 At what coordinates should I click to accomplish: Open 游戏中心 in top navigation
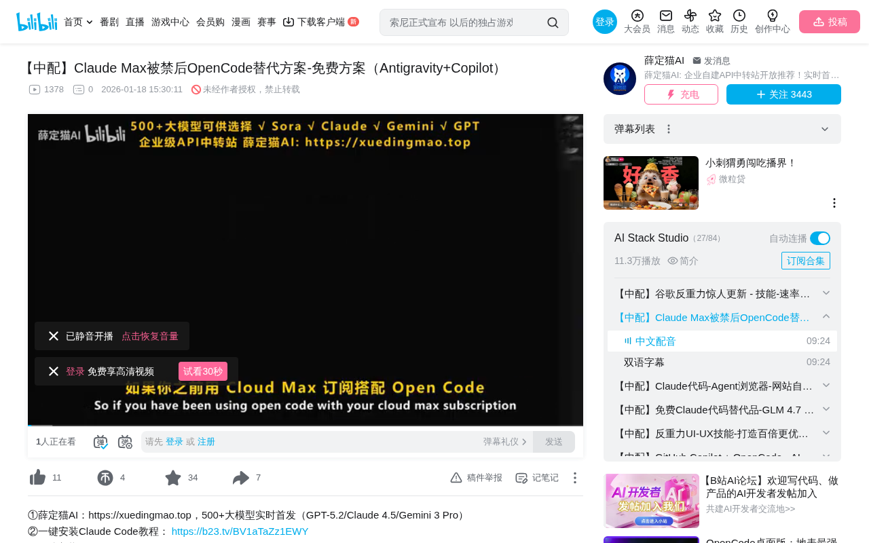coord(170,22)
